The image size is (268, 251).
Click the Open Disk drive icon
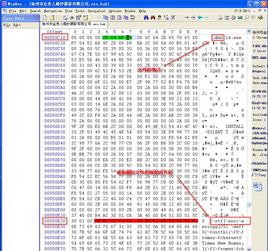coord(220,18)
